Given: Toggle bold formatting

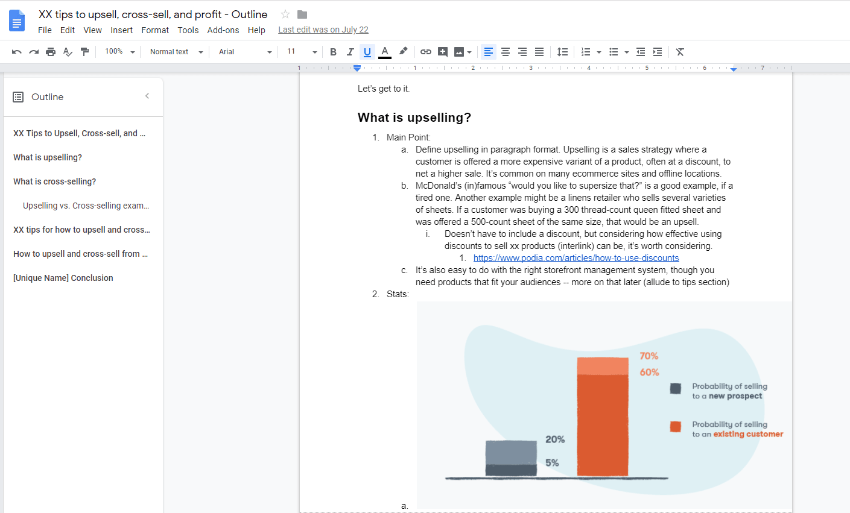Looking at the screenshot, I should (333, 52).
